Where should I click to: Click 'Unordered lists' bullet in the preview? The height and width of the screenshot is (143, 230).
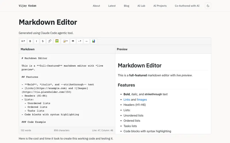[x=133, y=116]
